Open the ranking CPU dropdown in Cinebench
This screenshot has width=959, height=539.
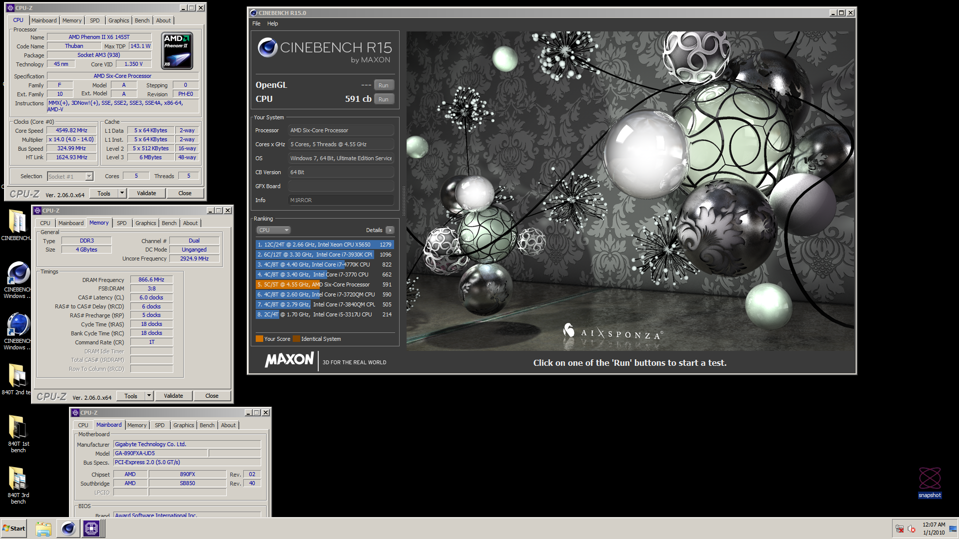click(x=274, y=230)
